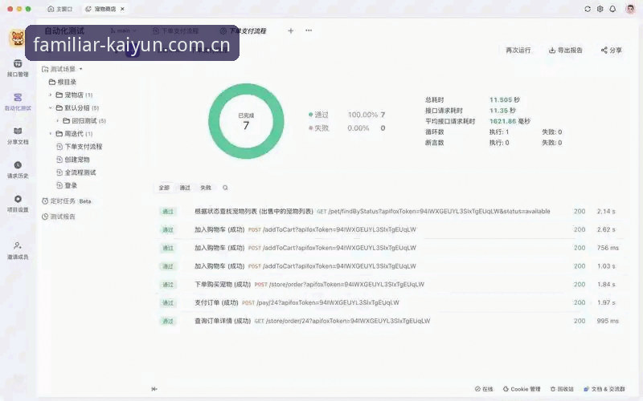Screen dimensions: 643x401
Task: Open the 查询订单详情 result row
Action: click(390, 321)
